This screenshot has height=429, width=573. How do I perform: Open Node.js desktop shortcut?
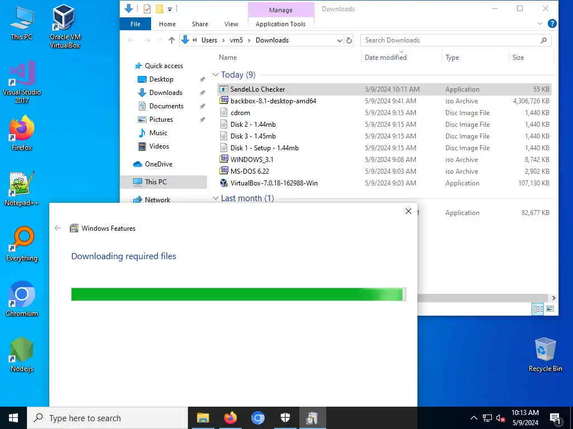[x=22, y=355]
